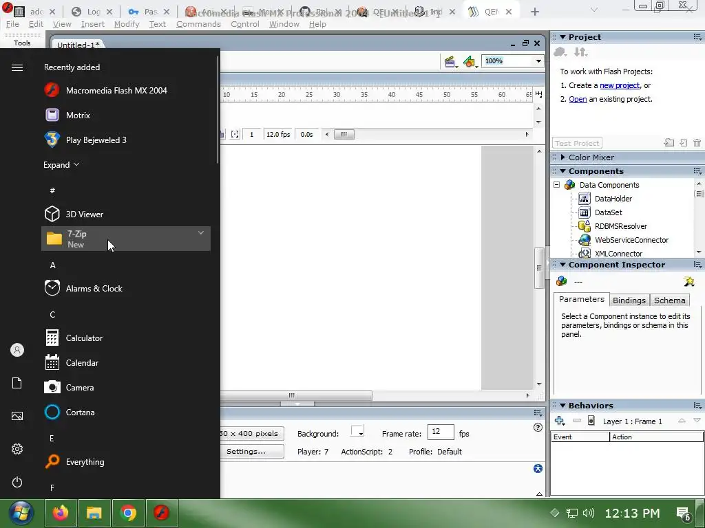Expand the Recently added list

tap(61, 165)
